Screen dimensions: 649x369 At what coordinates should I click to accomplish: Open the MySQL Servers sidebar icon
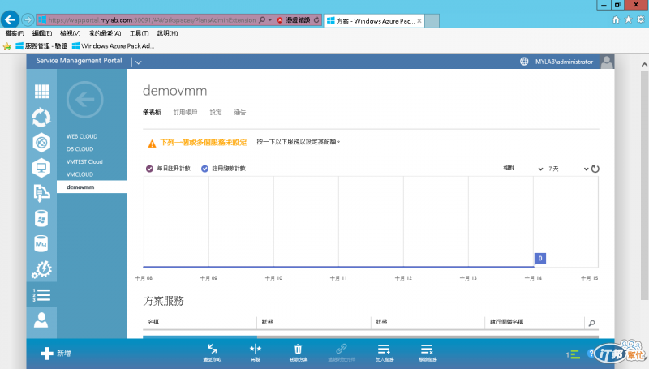pos(41,243)
